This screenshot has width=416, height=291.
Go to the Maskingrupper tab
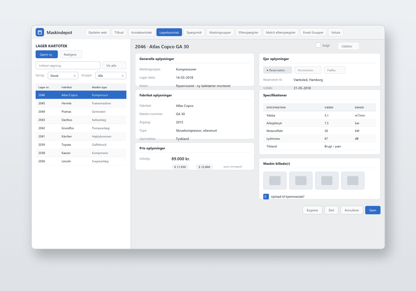[x=220, y=32]
